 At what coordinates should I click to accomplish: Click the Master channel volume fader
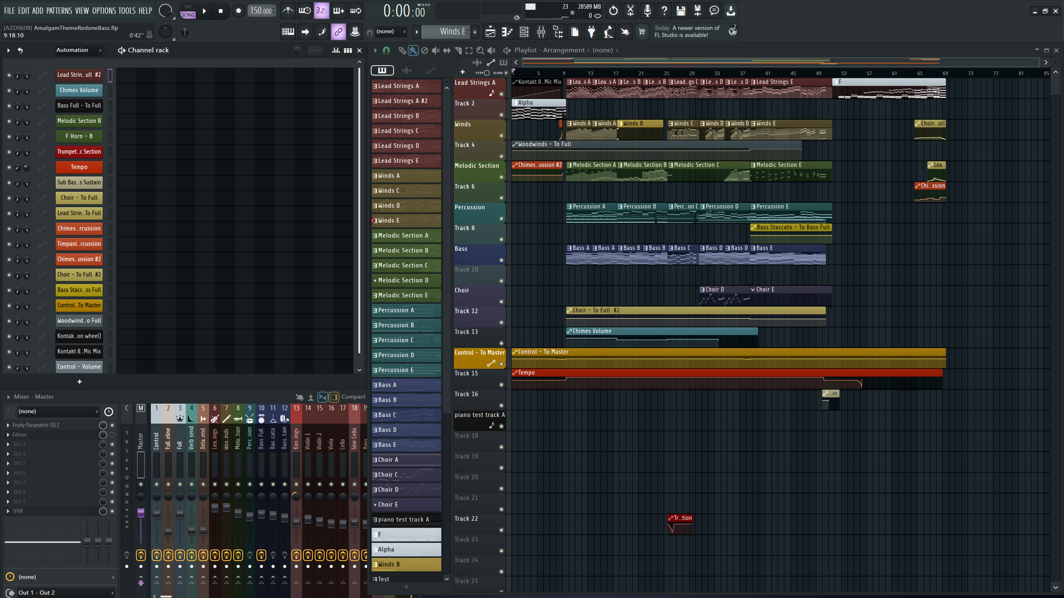coord(141,513)
